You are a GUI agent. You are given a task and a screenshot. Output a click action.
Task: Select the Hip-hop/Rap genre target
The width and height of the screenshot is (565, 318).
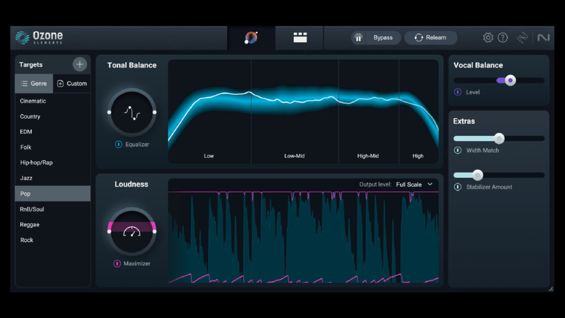point(53,163)
